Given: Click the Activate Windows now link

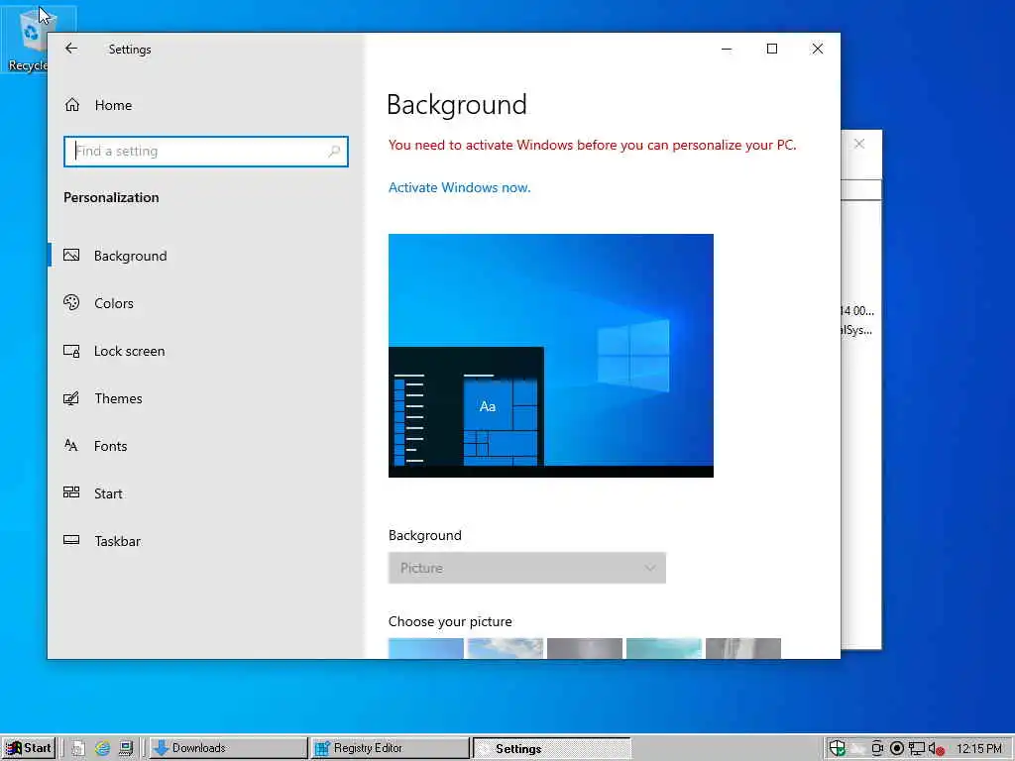Looking at the screenshot, I should 460,187.
